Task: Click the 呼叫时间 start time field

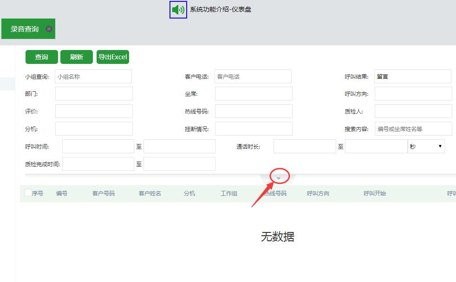Action: point(98,146)
